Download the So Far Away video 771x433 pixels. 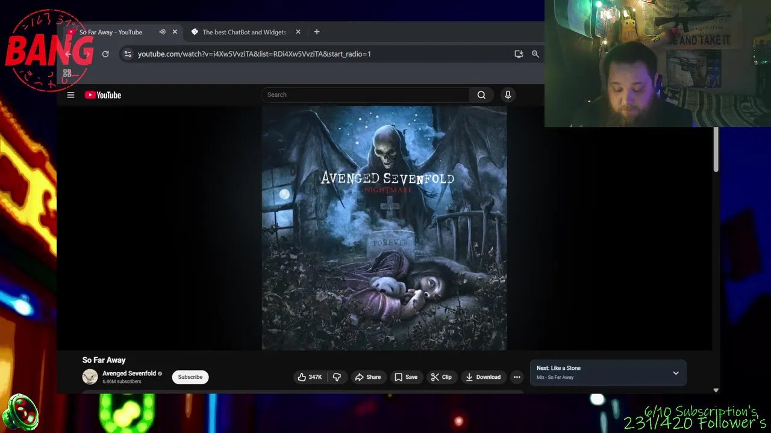pos(483,377)
